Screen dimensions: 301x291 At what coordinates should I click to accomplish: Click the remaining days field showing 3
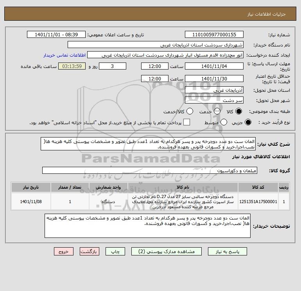(113, 66)
